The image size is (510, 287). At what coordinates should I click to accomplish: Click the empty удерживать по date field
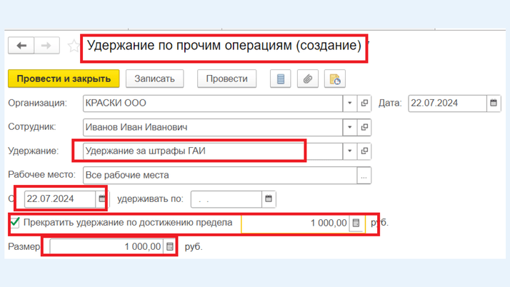226,199
